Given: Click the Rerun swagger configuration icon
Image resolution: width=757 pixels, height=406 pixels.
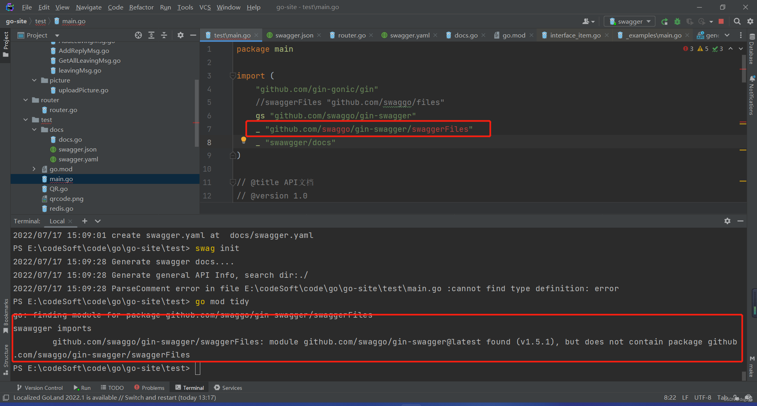Looking at the screenshot, I should tap(664, 22).
